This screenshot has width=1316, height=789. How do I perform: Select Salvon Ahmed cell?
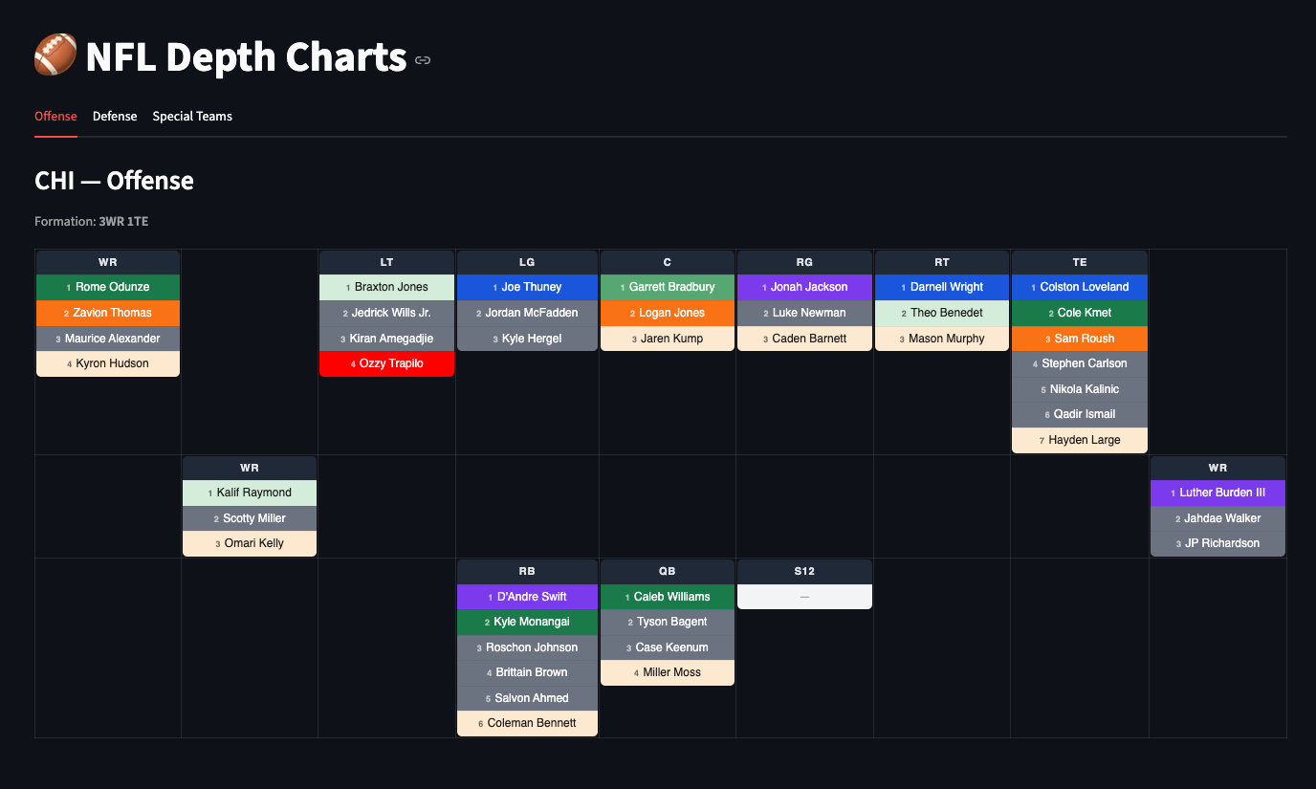pos(527,698)
